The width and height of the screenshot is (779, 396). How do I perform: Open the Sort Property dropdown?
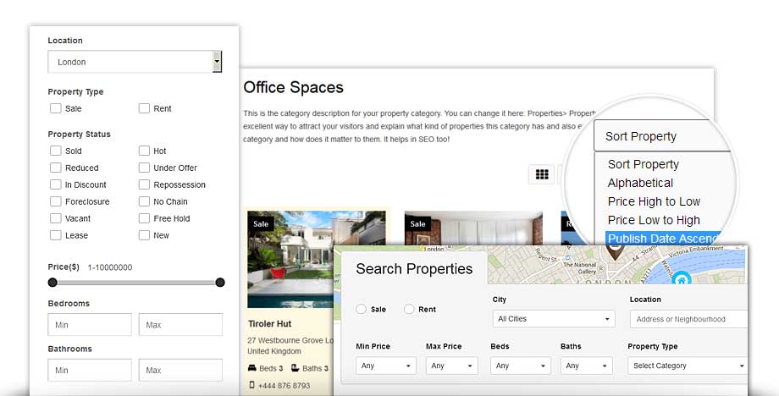(x=663, y=136)
